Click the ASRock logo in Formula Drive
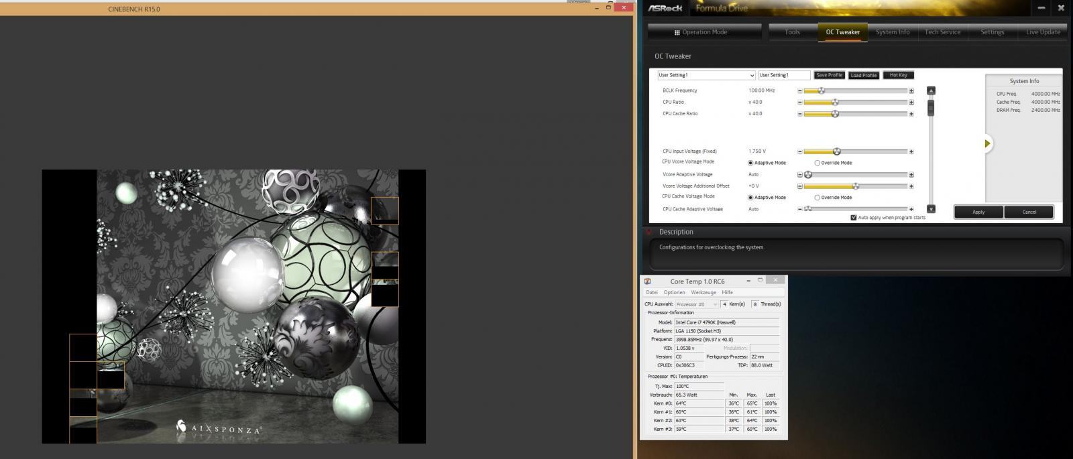This screenshot has height=459, width=1073. [x=665, y=8]
